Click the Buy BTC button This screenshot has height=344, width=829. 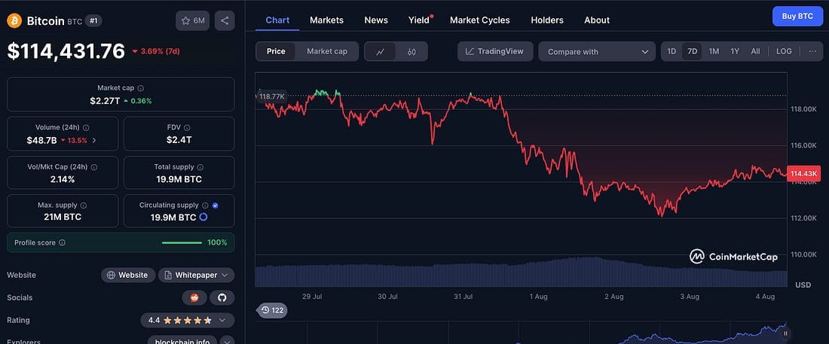click(x=797, y=17)
